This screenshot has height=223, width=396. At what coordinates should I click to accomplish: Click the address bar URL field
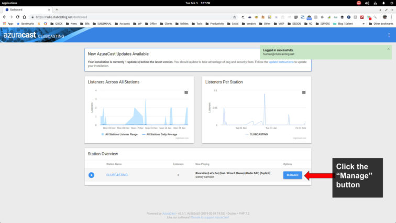pyautogui.click(x=131, y=17)
